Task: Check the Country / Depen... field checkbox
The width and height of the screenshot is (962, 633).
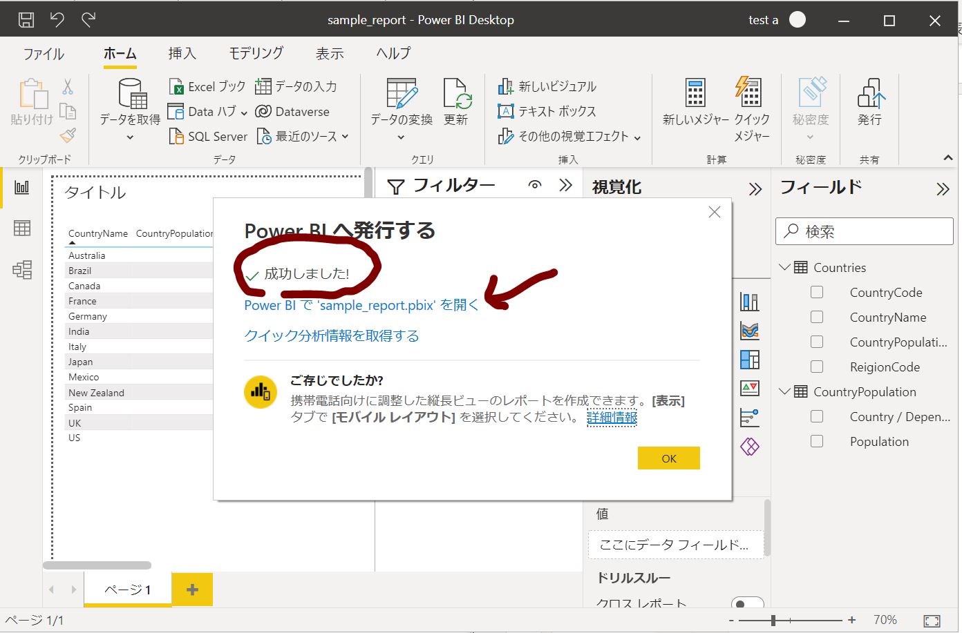Action: pyautogui.click(x=817, y=416)
